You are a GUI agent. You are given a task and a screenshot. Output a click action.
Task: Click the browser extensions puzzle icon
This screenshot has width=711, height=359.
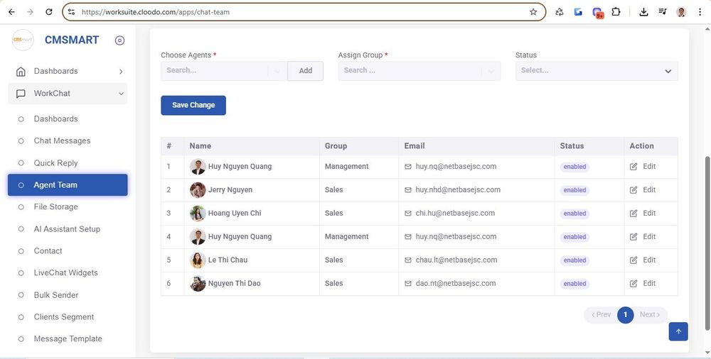[x=616, y=12]
